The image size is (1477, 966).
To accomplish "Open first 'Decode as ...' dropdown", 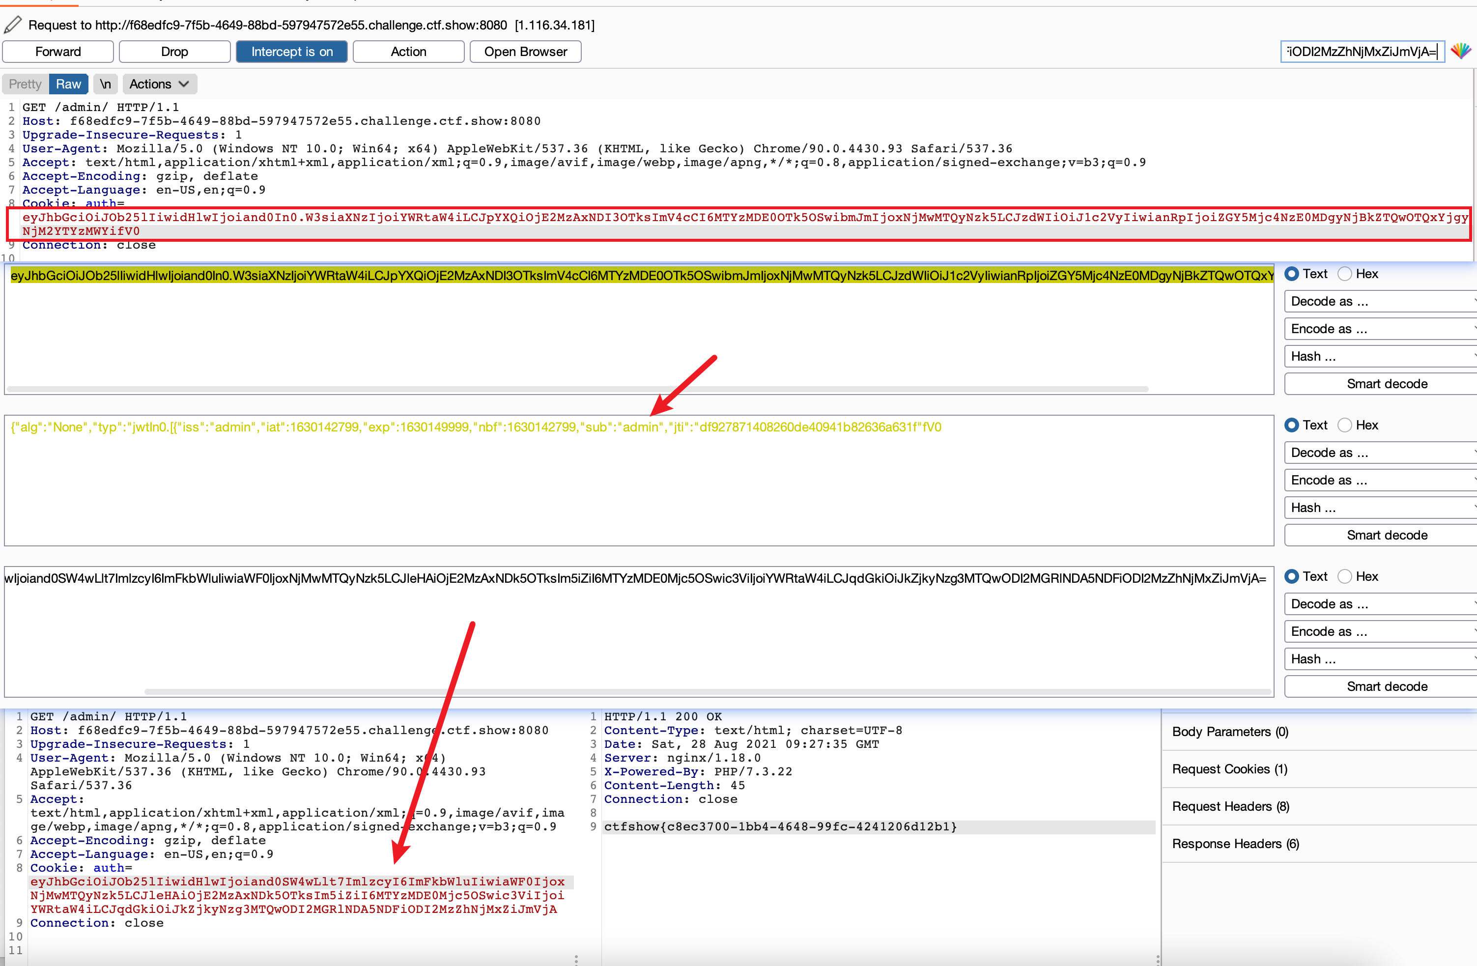I will (1381, 302).
